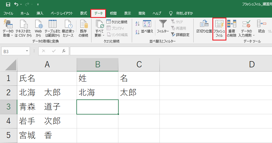Click Sort A to Z ascending icon

click(137, 23)
